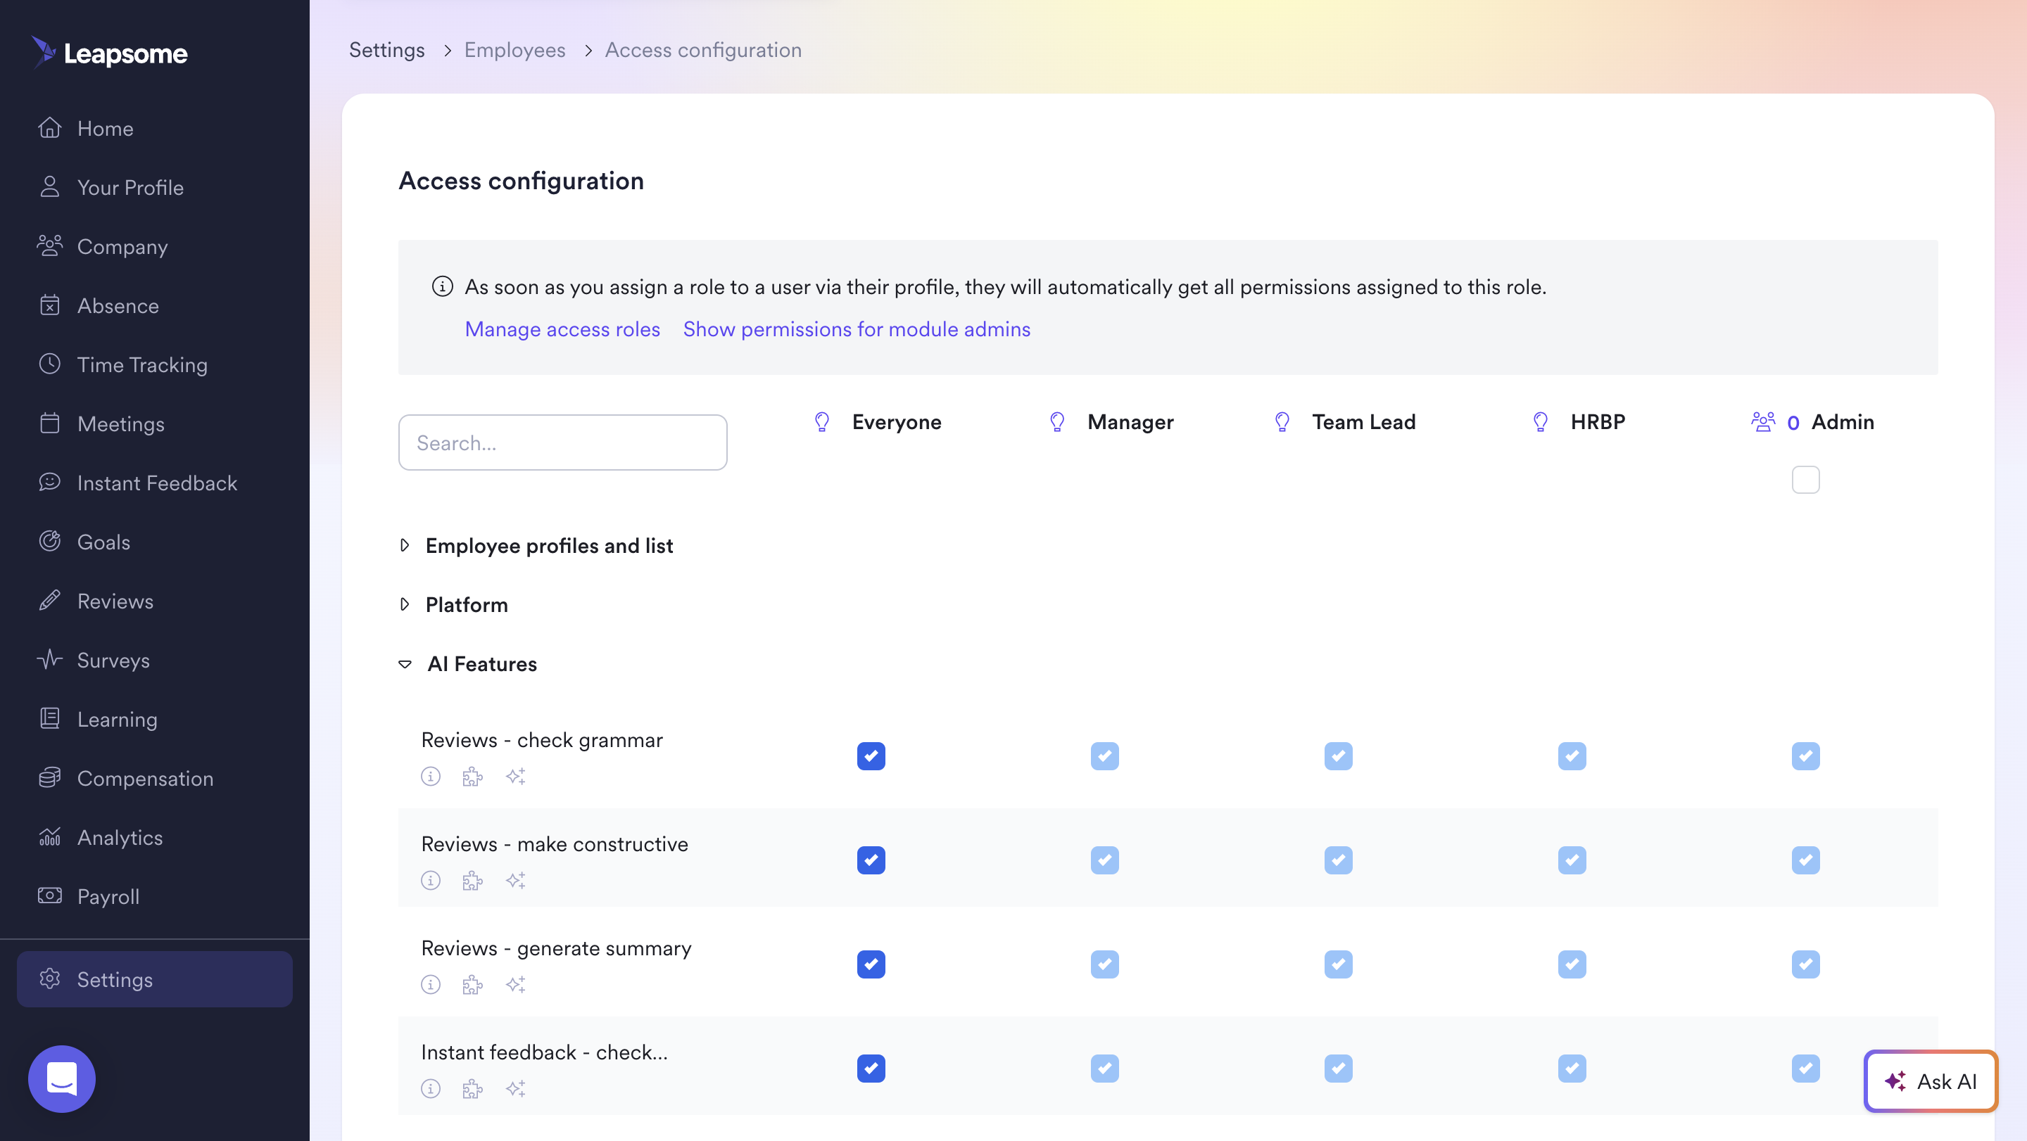The image size is (2027, 1141).
Task: Click the Search input field
Action: [562, 442]
